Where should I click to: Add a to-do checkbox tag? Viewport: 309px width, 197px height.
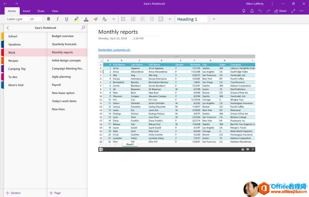pyautogui.click(x=161, y=19)
